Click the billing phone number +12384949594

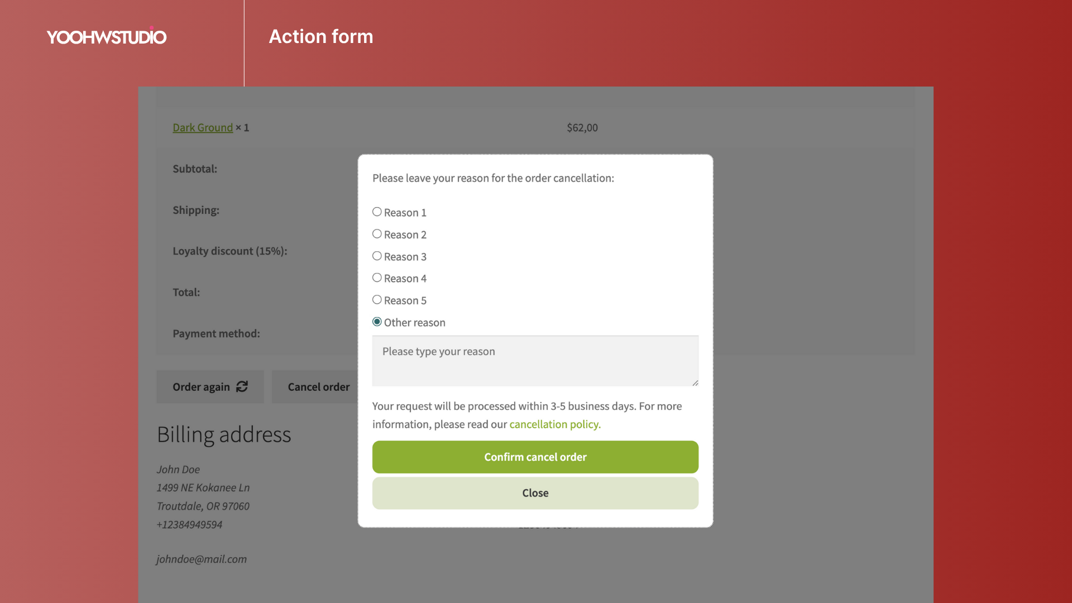coord(189,525)
